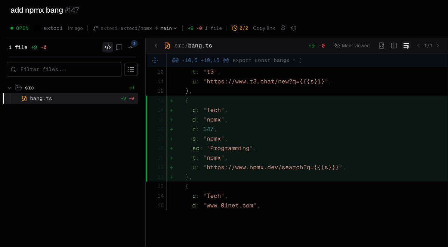The width and height of the screenshot is (448, 247).
Task: Click the '1m ago' timestamp
Action: [75, 28]
